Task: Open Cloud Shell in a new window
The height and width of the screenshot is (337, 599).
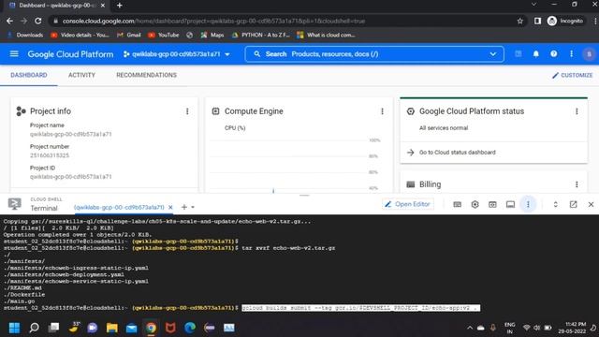Action: pyautogui.click(x=573, y=204)
